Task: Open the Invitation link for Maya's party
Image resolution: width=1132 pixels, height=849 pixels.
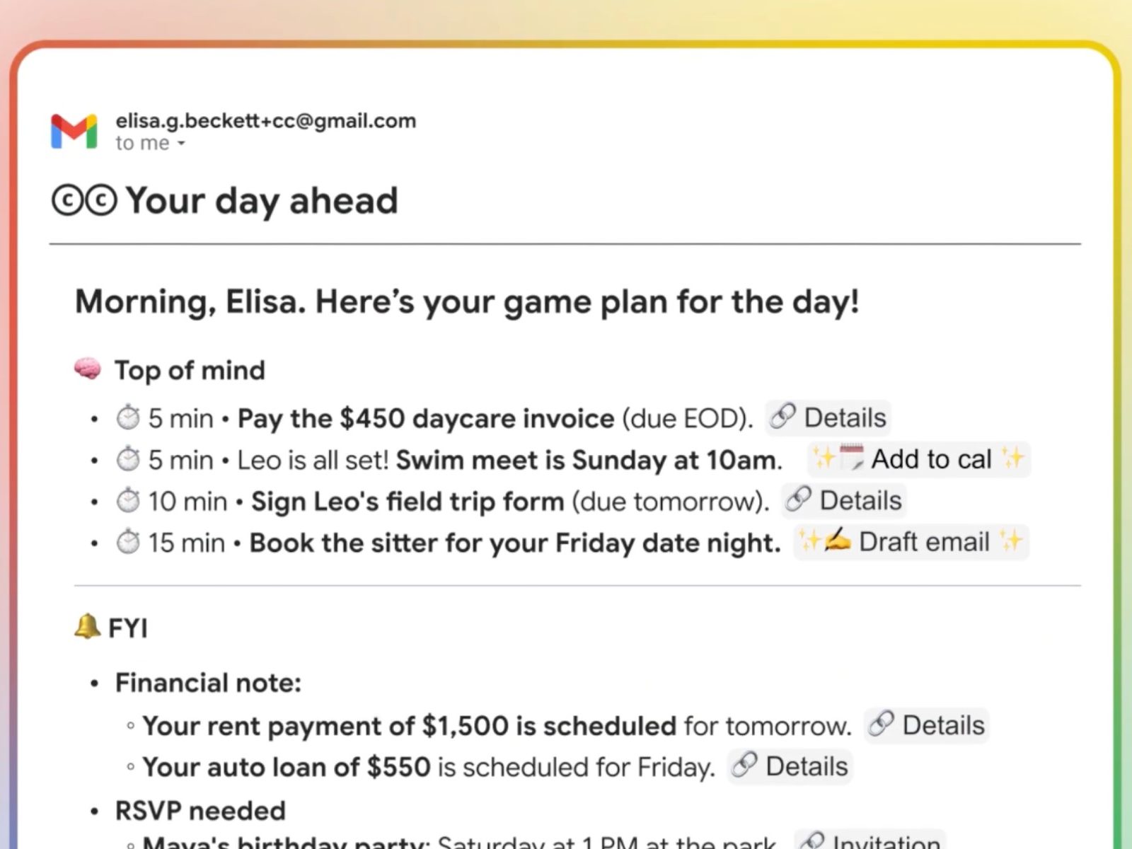Action: (x=870, y=841)
